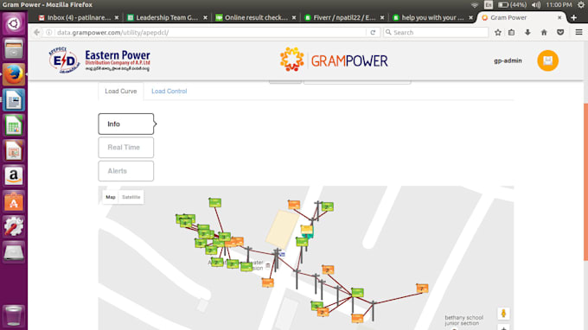Go to Firefox home page icon
The height and width of the screenshot is (330, 588).
tap(544, 33)
